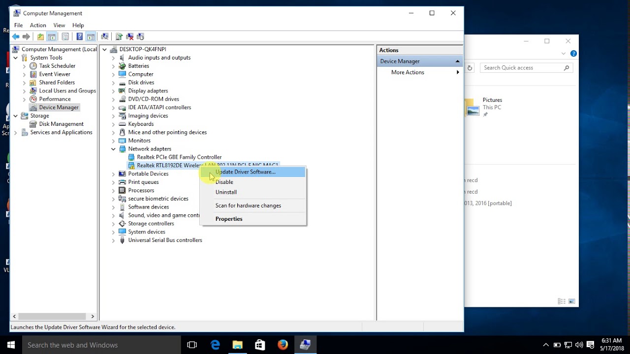This screenshot has width=630, height=354.
Task: Open the Action menu
Action: pyautogui.click(x=38, y=25)
